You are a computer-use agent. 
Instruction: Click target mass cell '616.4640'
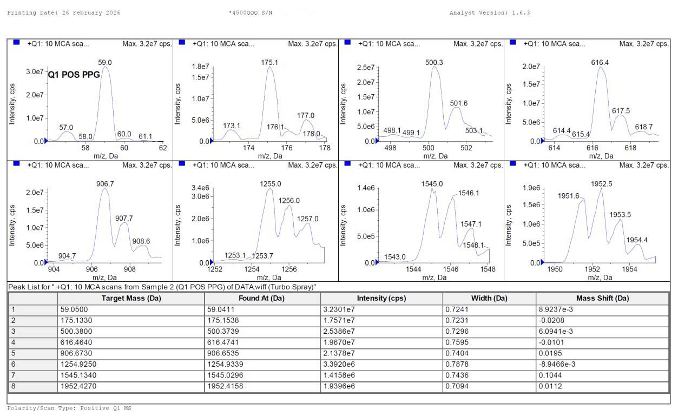(131, 342)
